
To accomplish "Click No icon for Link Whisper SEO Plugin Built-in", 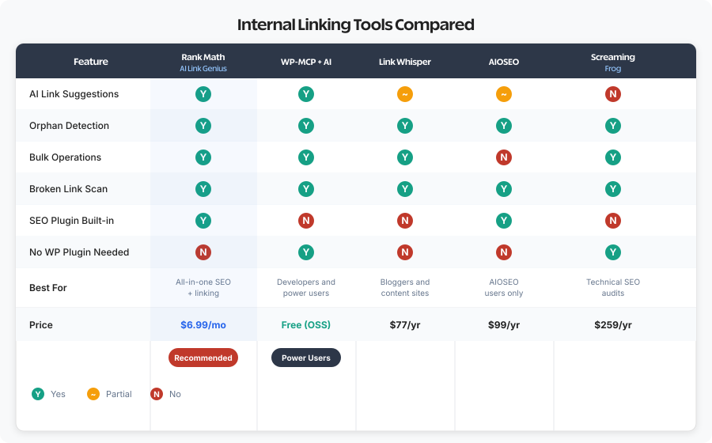I will 405,221.
